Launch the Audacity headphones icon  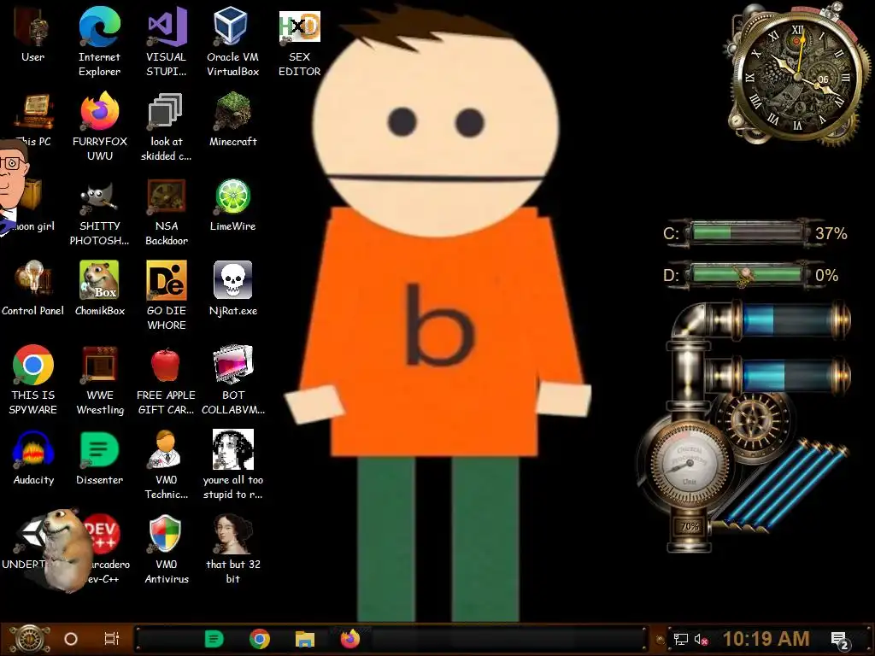33,458
